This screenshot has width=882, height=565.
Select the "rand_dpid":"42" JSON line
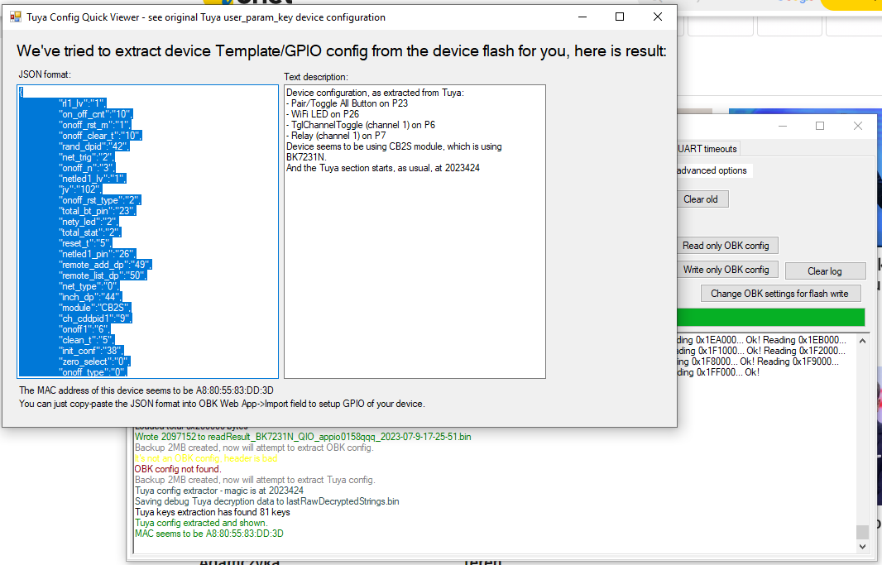point(94,146)
